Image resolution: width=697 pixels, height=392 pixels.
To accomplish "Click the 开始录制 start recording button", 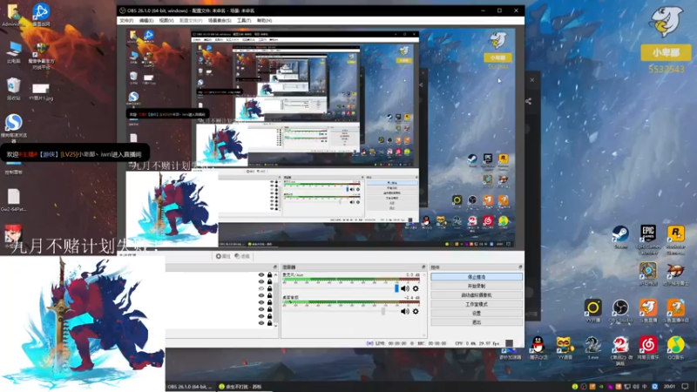I will (x=477, y=286).
